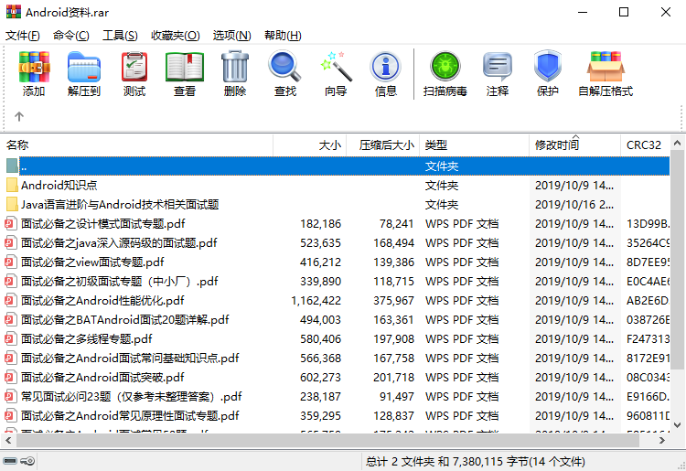Click the 保护 (Protect) shield icon

click(x=547, y=73)
